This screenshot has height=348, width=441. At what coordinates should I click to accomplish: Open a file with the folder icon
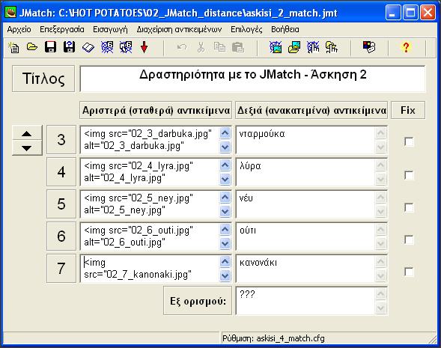(32, 47)
